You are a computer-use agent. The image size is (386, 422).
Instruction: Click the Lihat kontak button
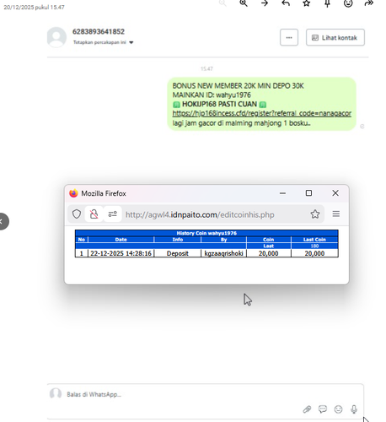pyautogui.click(x=335, y=37)
